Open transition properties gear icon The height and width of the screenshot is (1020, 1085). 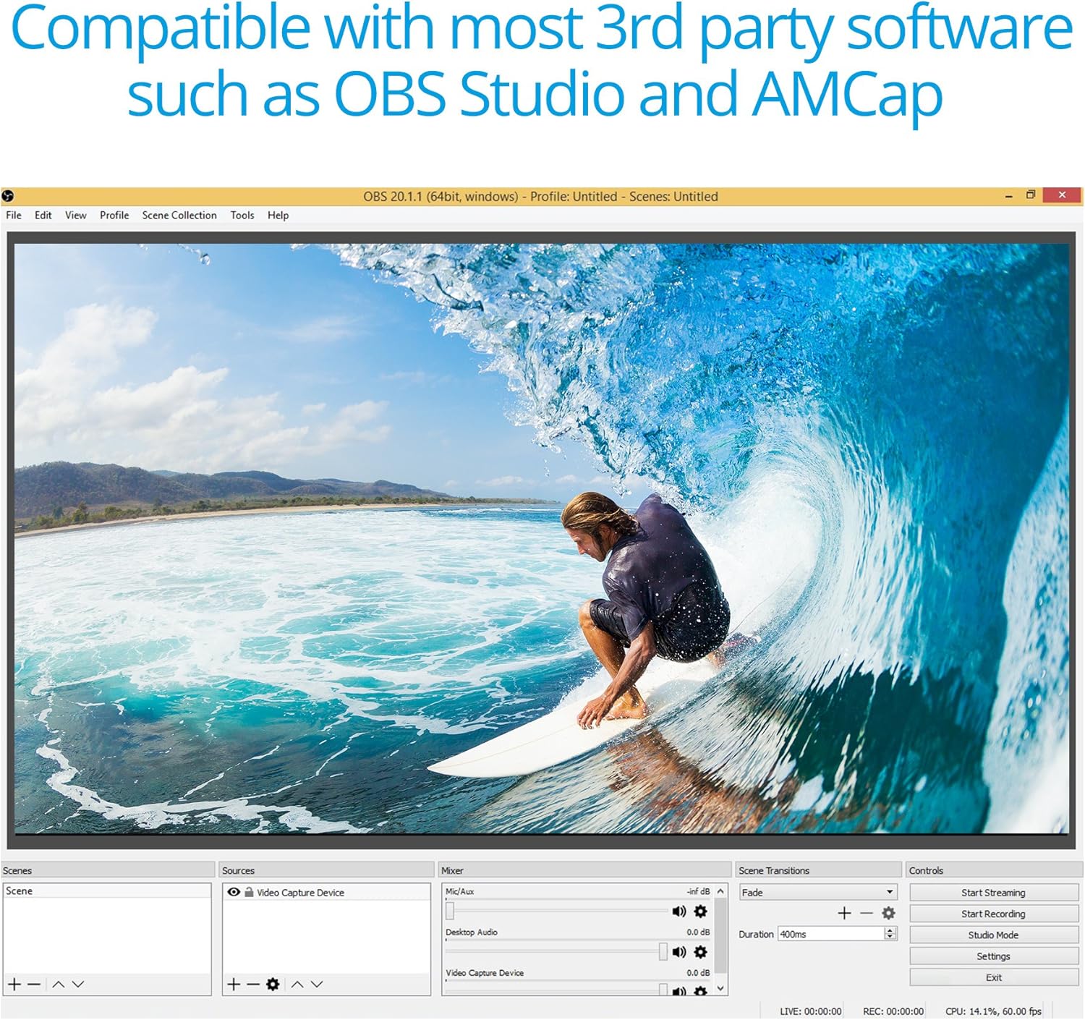coord(889,914)
